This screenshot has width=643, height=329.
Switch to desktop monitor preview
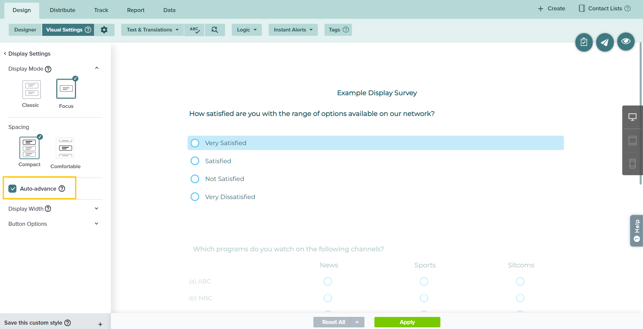click(632, 117)
